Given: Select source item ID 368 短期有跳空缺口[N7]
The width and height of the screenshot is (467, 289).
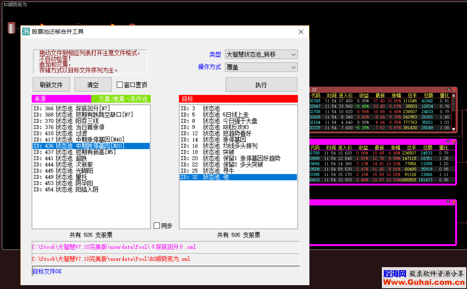Looking at the screenshot, I should pyautogui.click(x=91, y=115).
